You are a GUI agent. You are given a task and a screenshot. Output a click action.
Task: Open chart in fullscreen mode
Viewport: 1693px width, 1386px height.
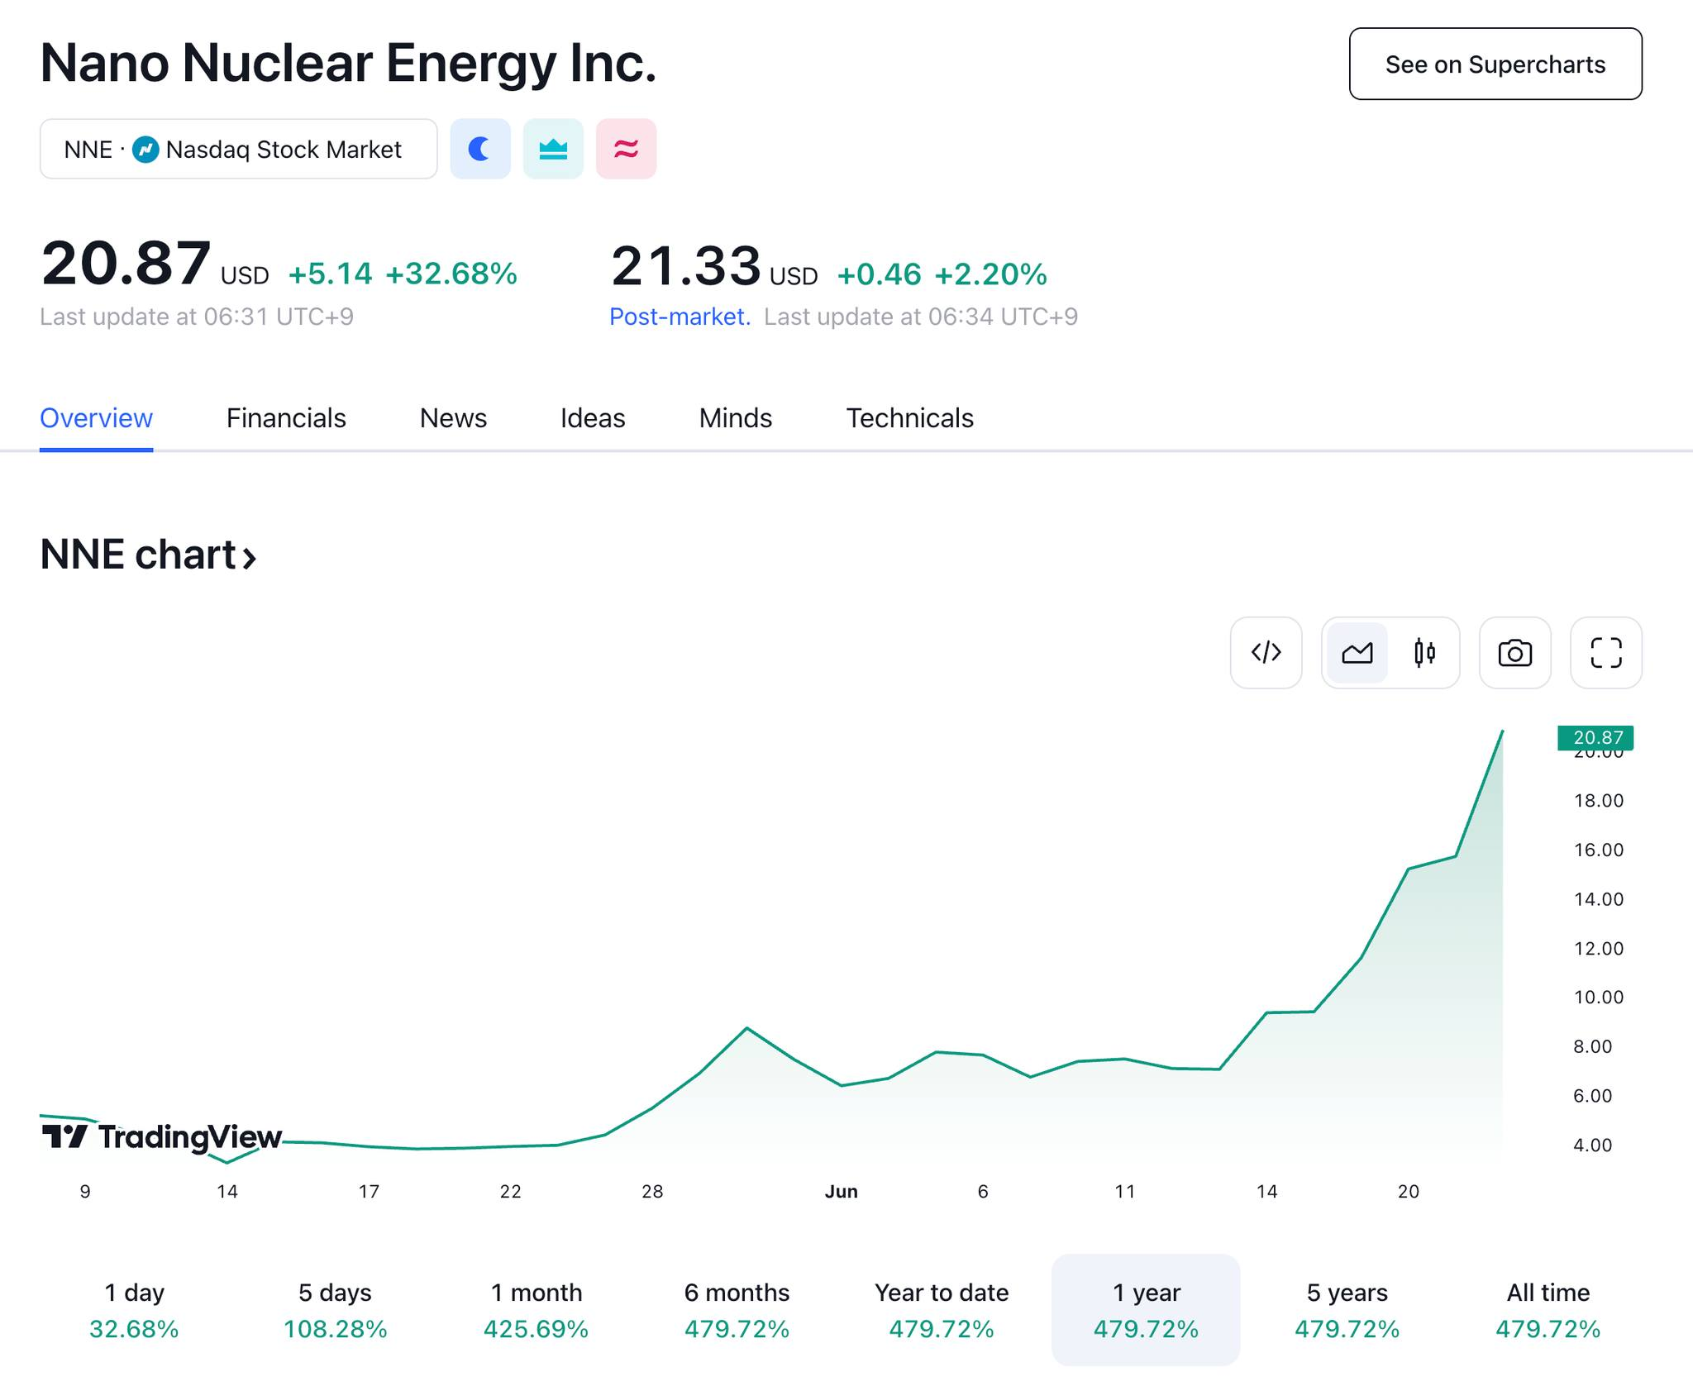(x=1605, y=653)
